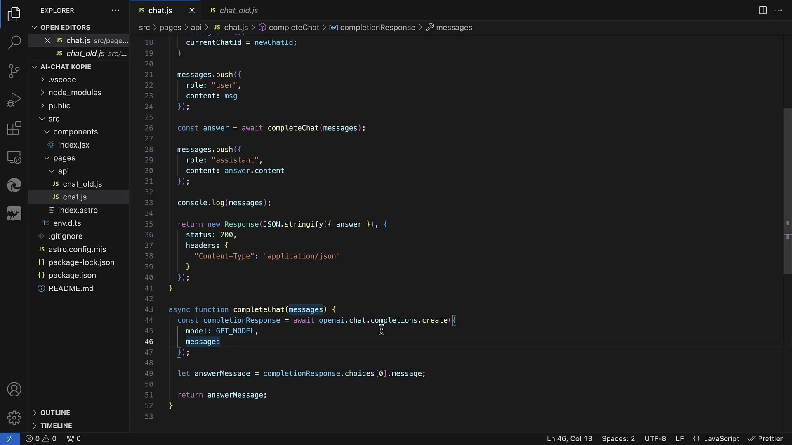Click the editor vertical scrollbar thumb

787,191
